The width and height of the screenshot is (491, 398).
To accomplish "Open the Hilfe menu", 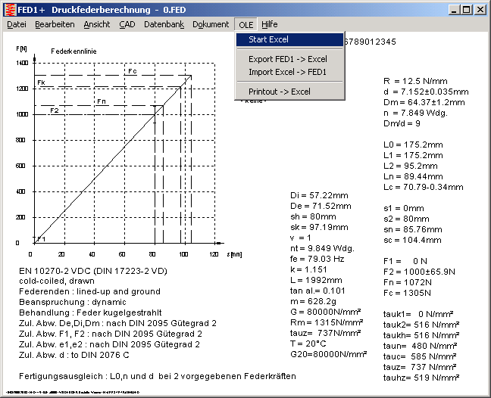I will [x=270, y=24].
